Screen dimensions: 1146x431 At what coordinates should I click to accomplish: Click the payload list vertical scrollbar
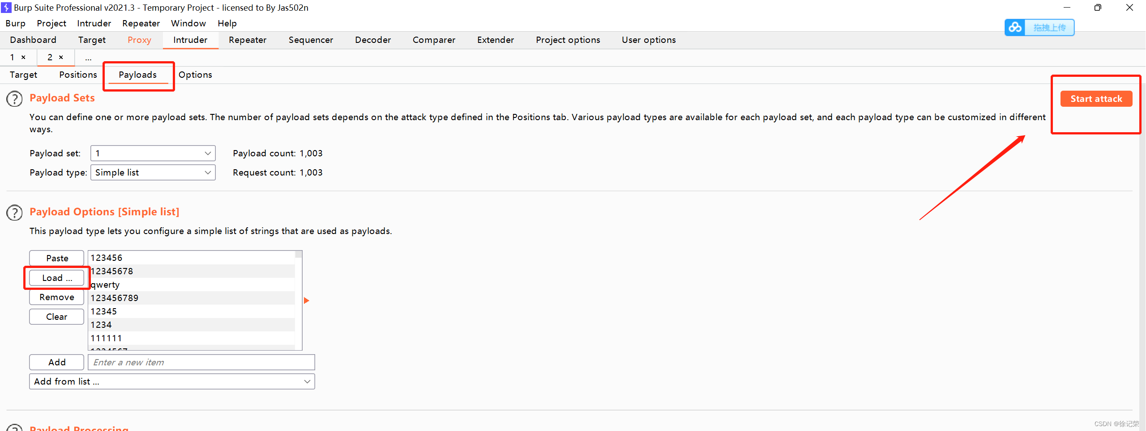click(x=299, y=299)
